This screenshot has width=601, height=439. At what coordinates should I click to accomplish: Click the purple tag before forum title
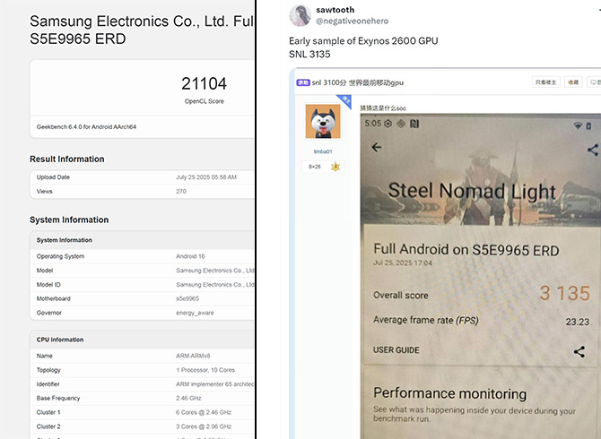click(x=303, y=82)
